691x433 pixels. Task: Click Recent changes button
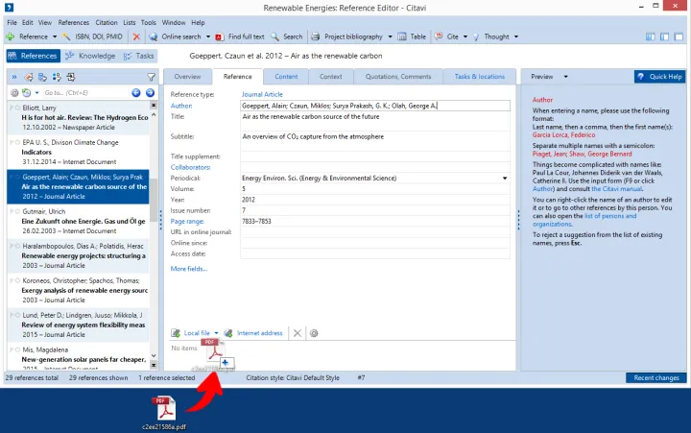(x=656, y=378)
